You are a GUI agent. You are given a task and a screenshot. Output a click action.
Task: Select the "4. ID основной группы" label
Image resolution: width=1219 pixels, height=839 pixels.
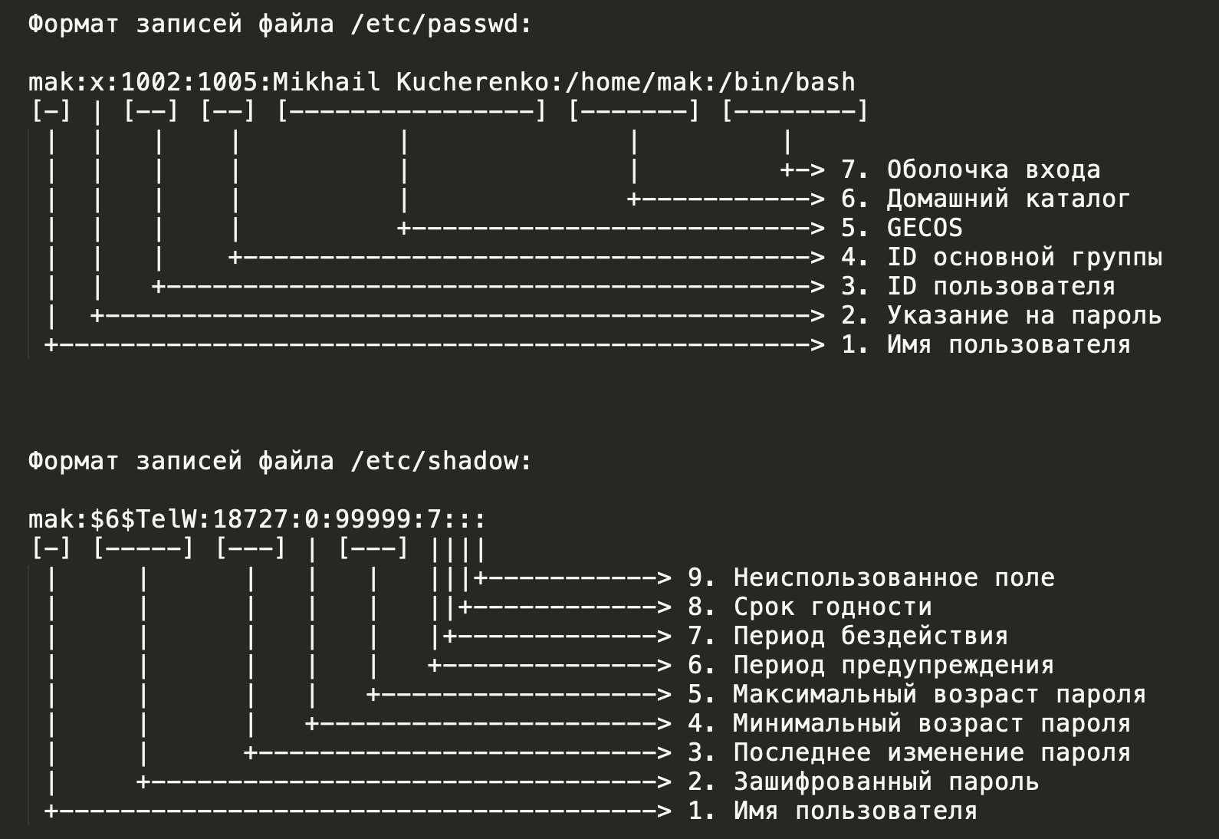click(x=1001, y=257)
